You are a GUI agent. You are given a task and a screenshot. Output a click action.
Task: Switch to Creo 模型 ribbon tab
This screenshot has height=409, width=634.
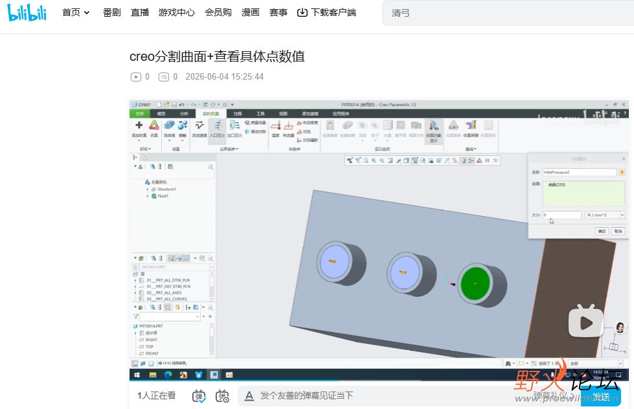(x=161, y=113)
